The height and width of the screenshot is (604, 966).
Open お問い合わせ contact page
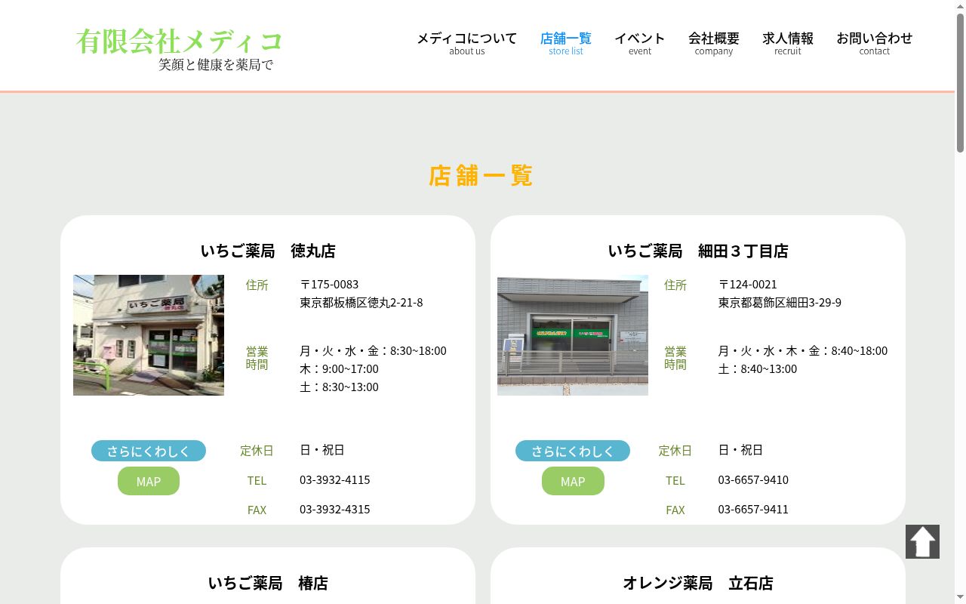874,43
